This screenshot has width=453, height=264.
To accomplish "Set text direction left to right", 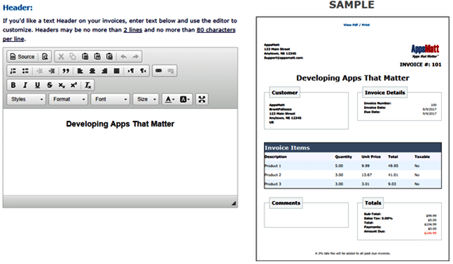I will 131,71.
